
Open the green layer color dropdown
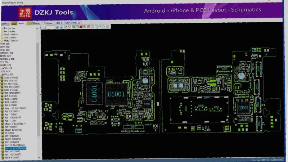[75, 27]
